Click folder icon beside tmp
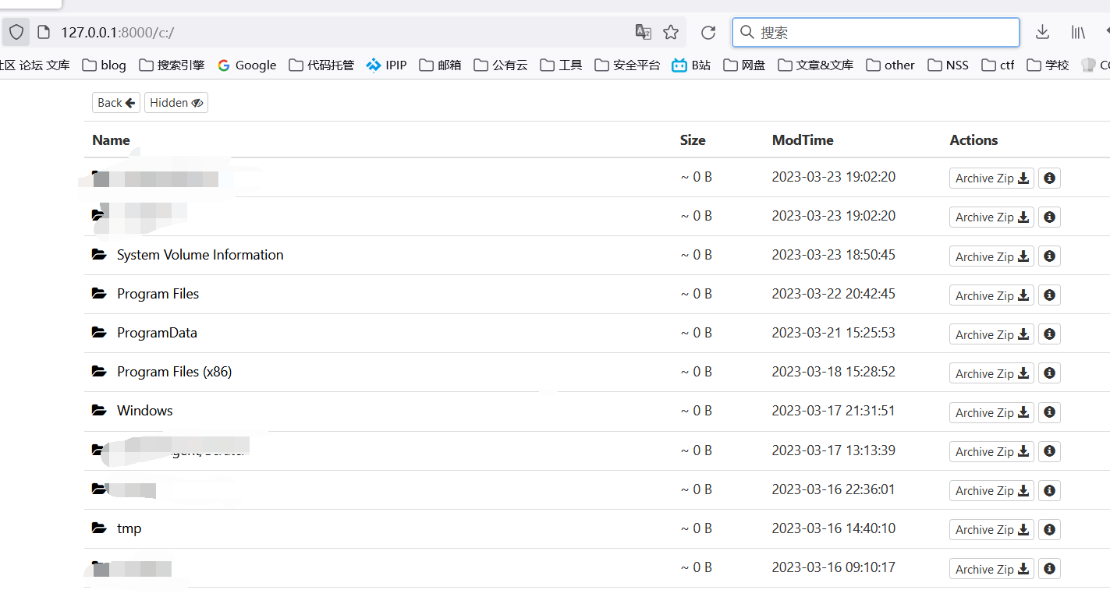 tap(99, 528)
